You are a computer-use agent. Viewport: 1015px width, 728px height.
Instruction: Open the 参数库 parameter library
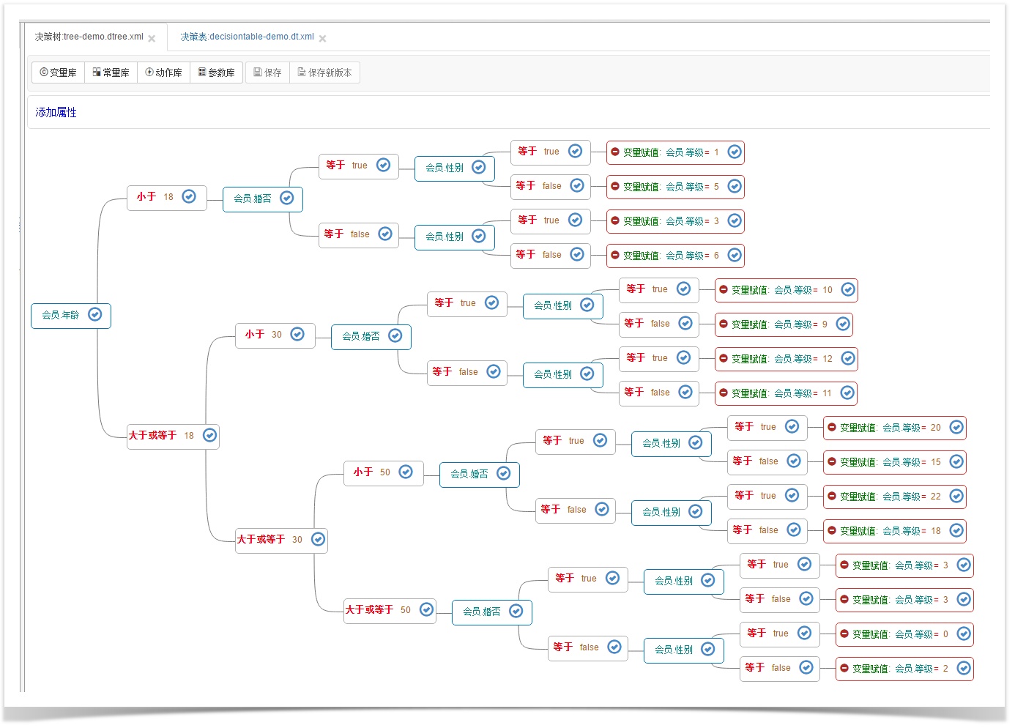coord(217,73)
